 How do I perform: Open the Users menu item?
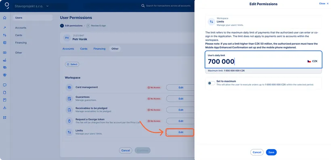[x=33, y=18]
